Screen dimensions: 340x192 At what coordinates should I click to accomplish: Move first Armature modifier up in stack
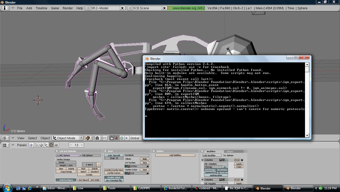coord(235,160)
